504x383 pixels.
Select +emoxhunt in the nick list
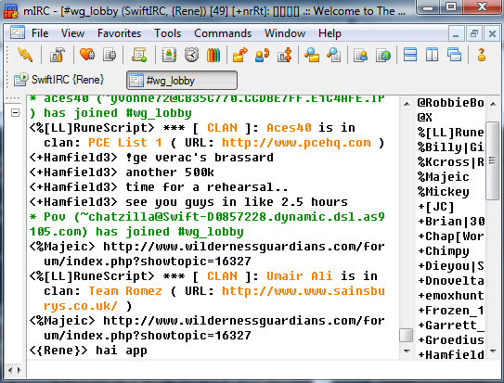pos(450,295)
